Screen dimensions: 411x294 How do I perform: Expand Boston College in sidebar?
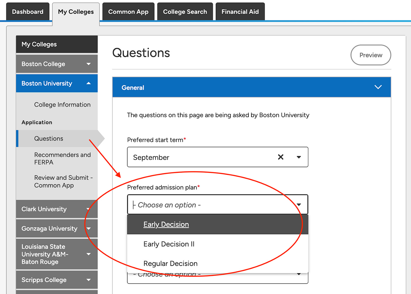[57, 64]
